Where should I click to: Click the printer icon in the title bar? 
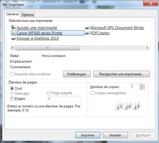pos(5,5)
